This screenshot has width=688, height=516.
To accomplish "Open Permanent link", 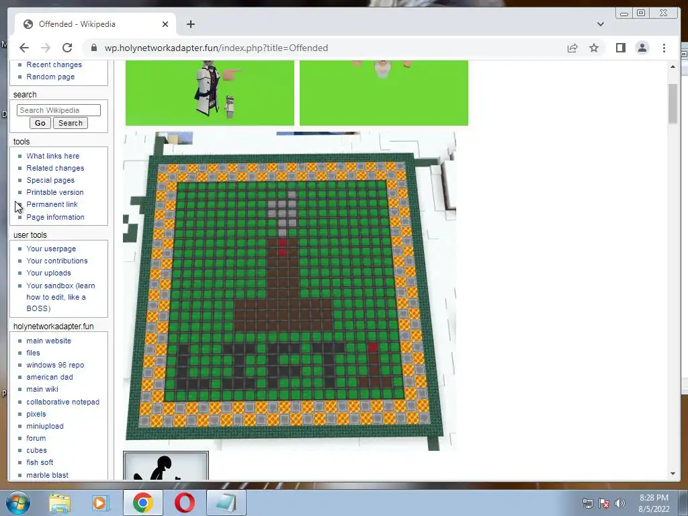I will point(52,204).
